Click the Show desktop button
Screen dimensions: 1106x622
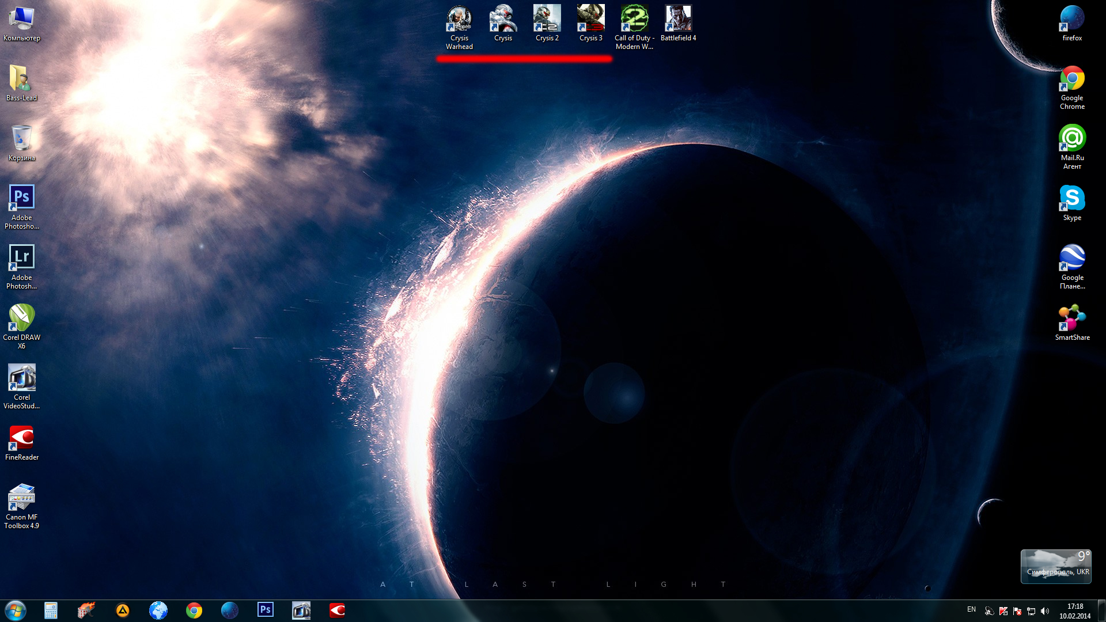[1101, 610]
